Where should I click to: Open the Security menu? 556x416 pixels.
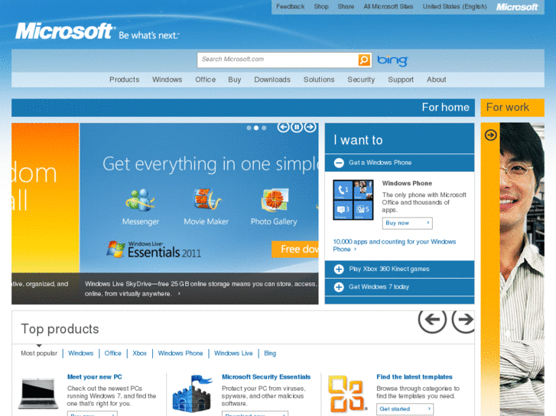[361, 79]
